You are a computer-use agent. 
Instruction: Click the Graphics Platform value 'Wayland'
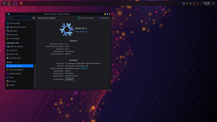tap(68, 54)
